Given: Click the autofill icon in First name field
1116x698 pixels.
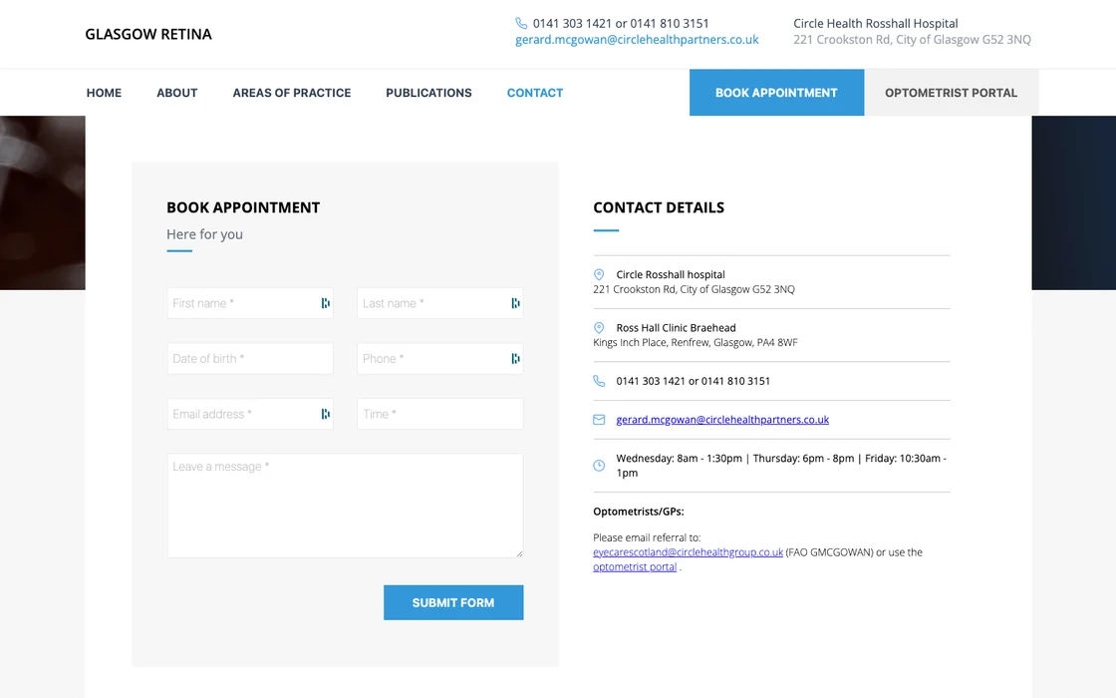Looking at the screenshot, I should (325, 303).
